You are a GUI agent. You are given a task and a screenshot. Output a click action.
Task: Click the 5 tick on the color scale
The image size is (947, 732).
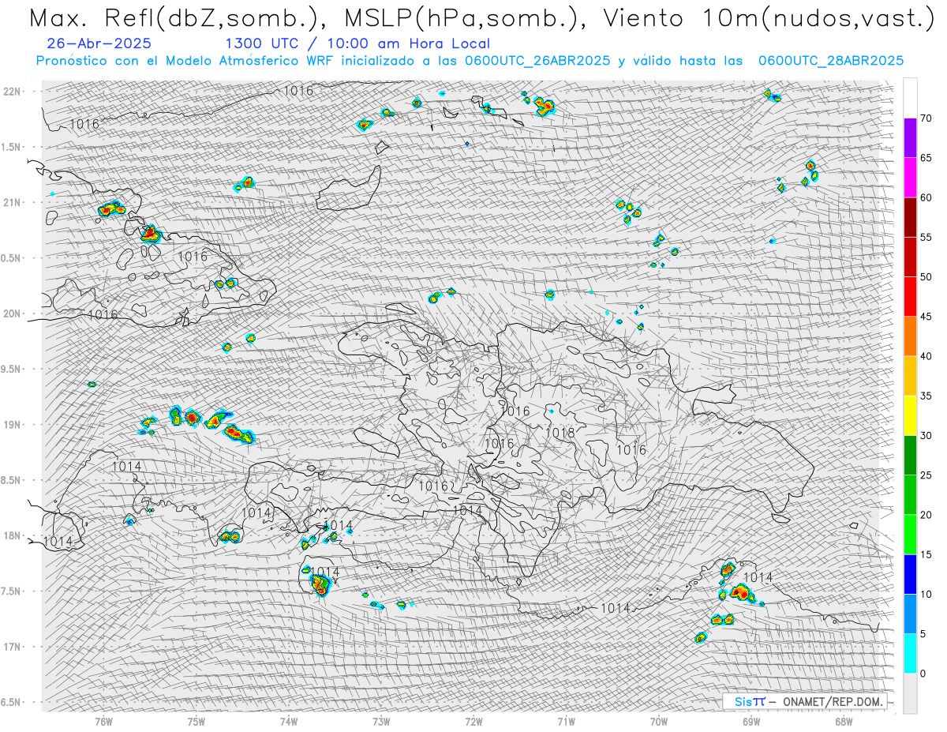point(923,633)
